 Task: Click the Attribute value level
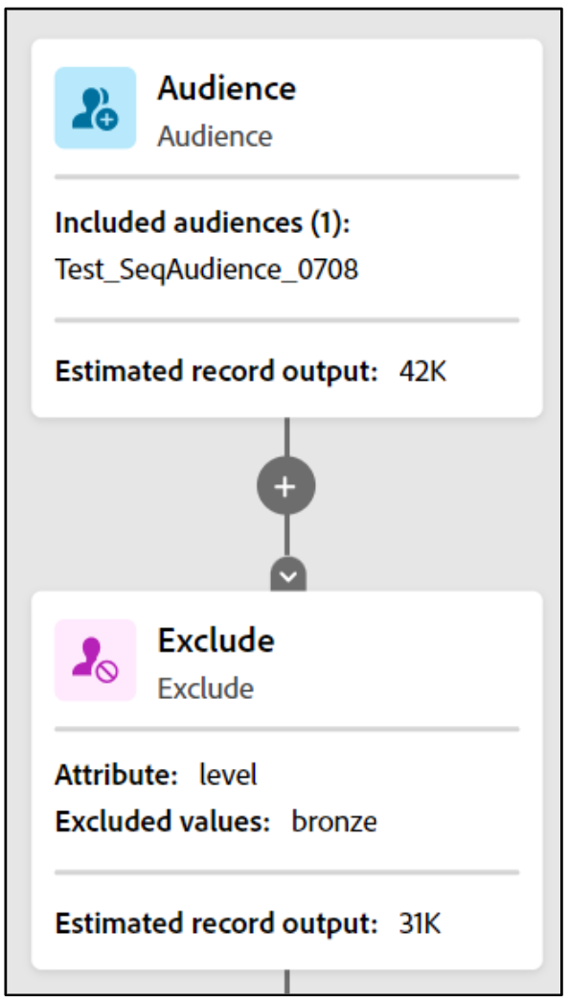[x=229, y=775]
